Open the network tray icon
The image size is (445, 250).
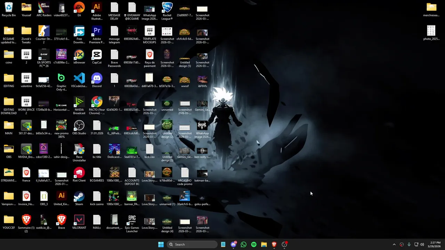click(416, 244)
